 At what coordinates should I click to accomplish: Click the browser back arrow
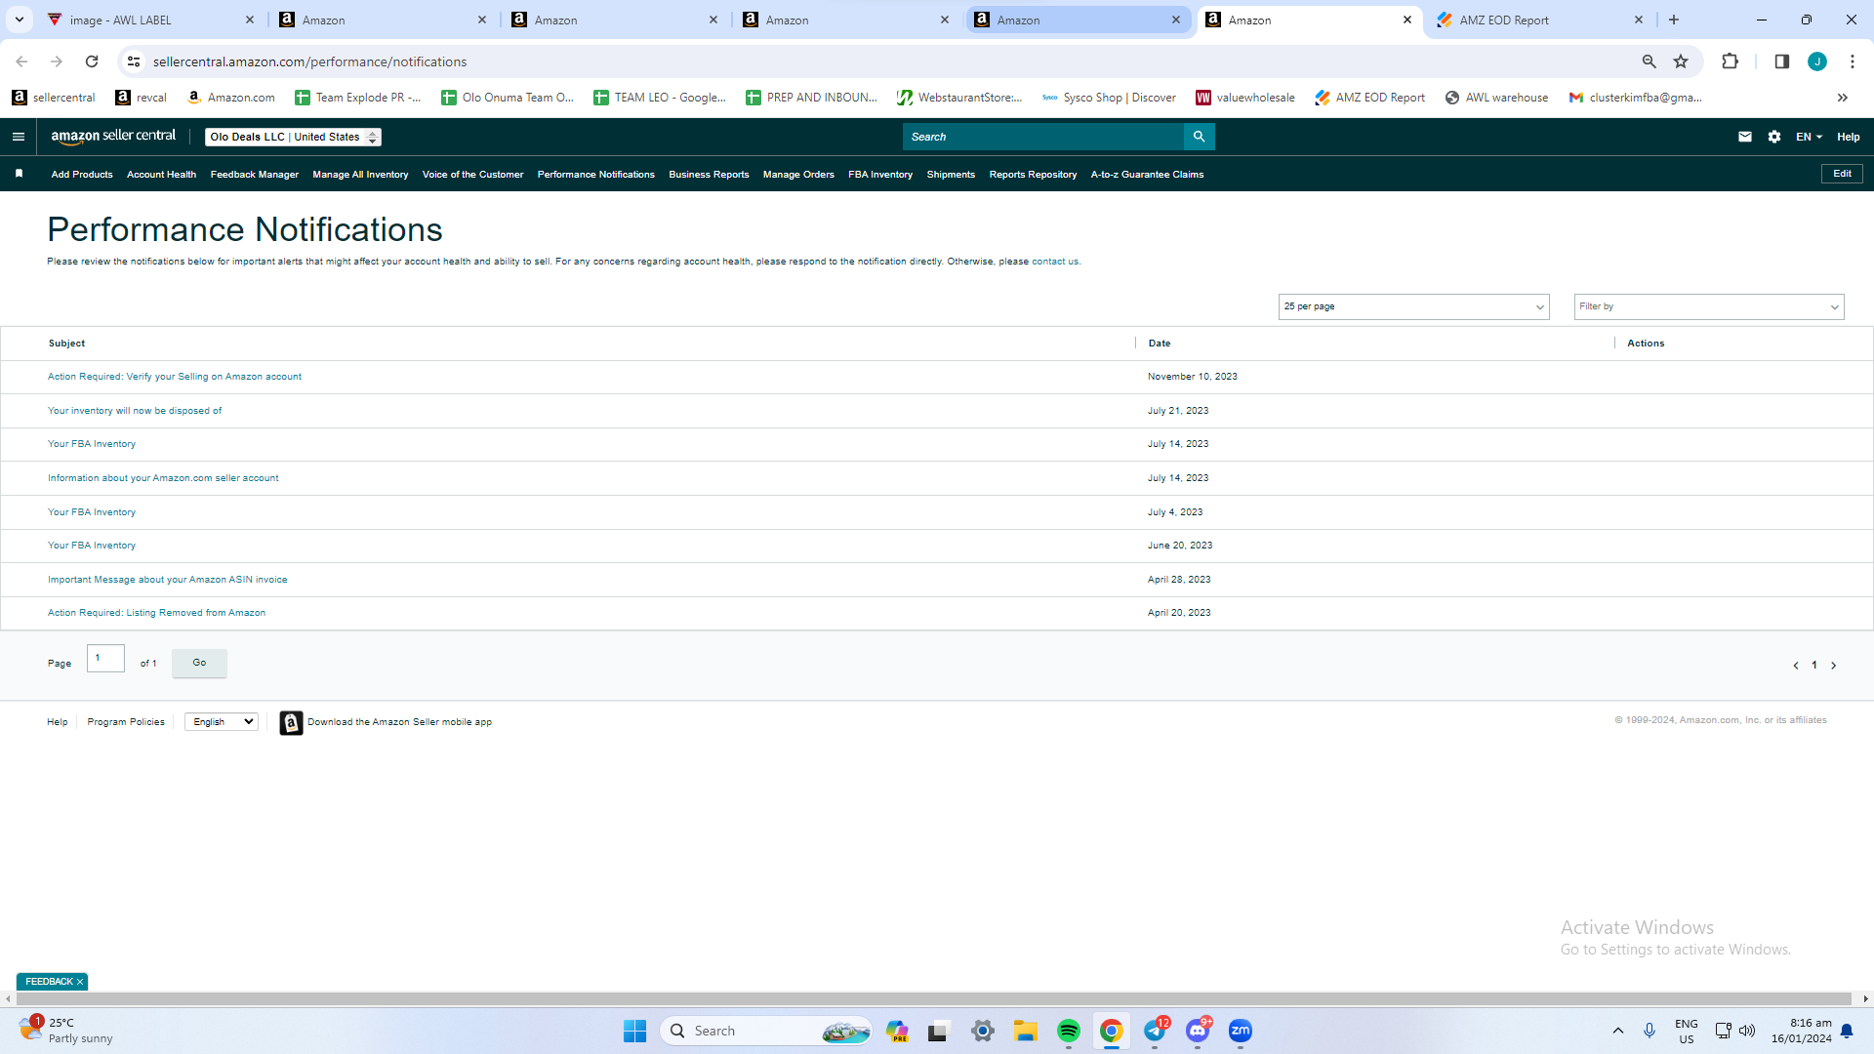click(21, 61)
